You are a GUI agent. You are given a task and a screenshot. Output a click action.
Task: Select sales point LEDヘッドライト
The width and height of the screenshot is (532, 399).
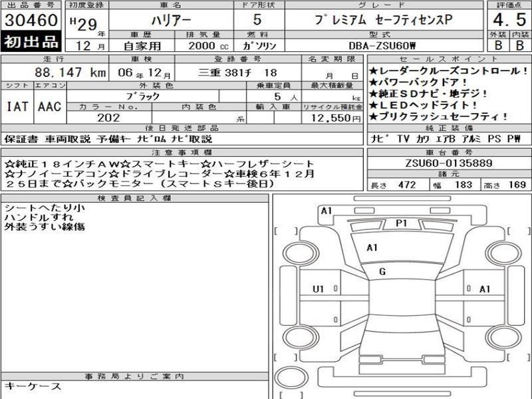(423, 105)
